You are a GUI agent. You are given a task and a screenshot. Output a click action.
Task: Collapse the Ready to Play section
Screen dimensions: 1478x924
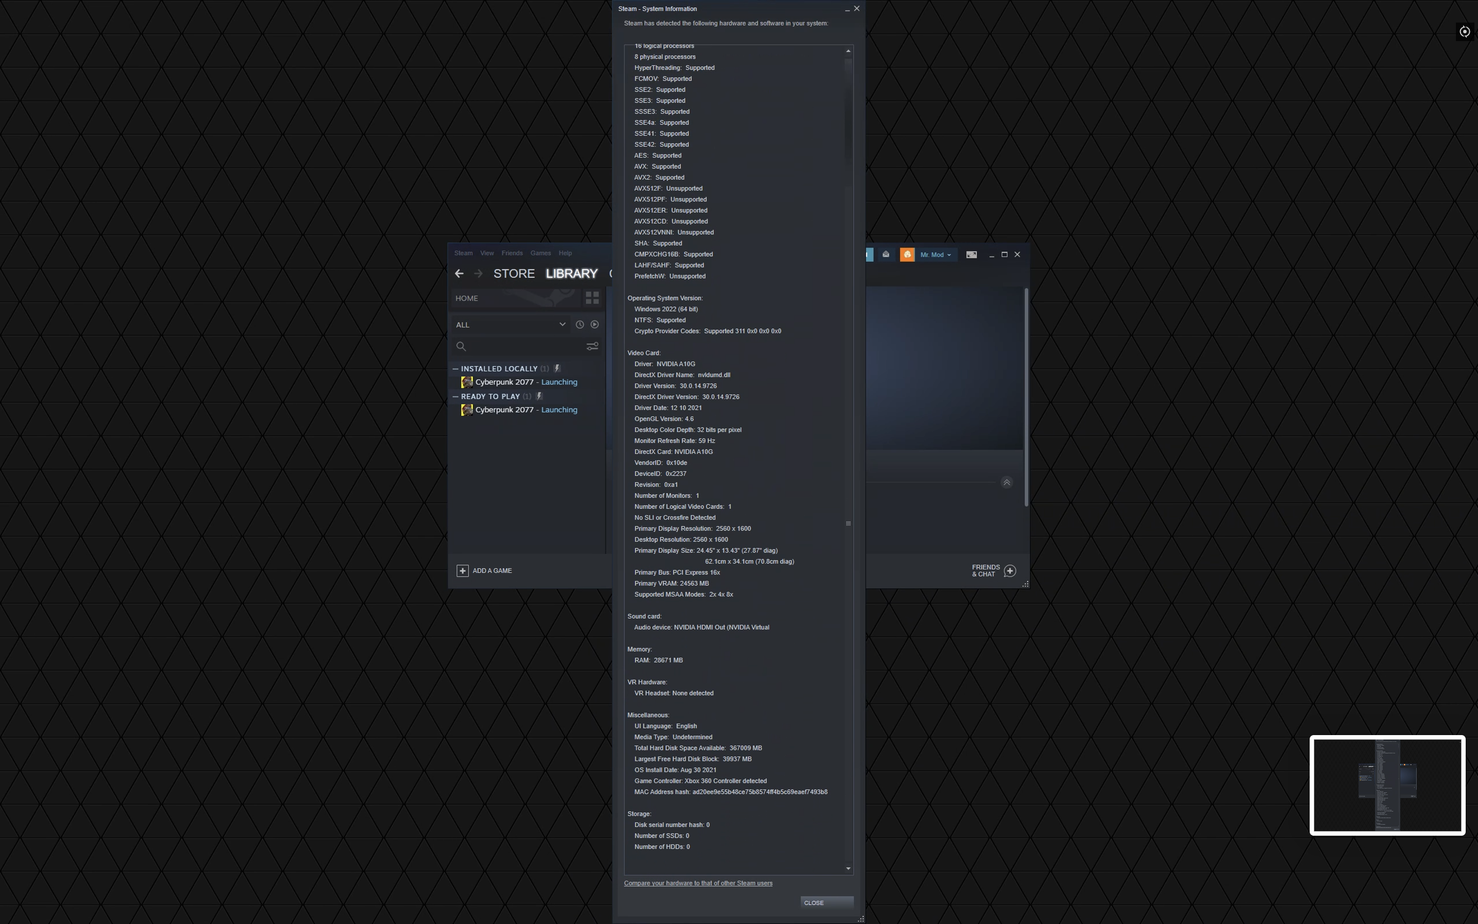(456, 396)
